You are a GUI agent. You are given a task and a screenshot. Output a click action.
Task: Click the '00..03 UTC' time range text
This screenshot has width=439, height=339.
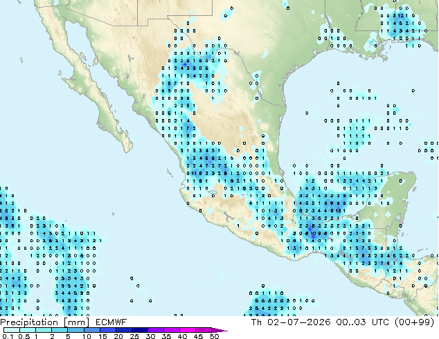[363, 322]
